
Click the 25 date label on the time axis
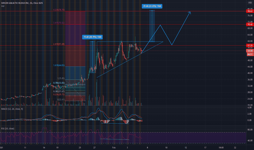coord(80,148)
